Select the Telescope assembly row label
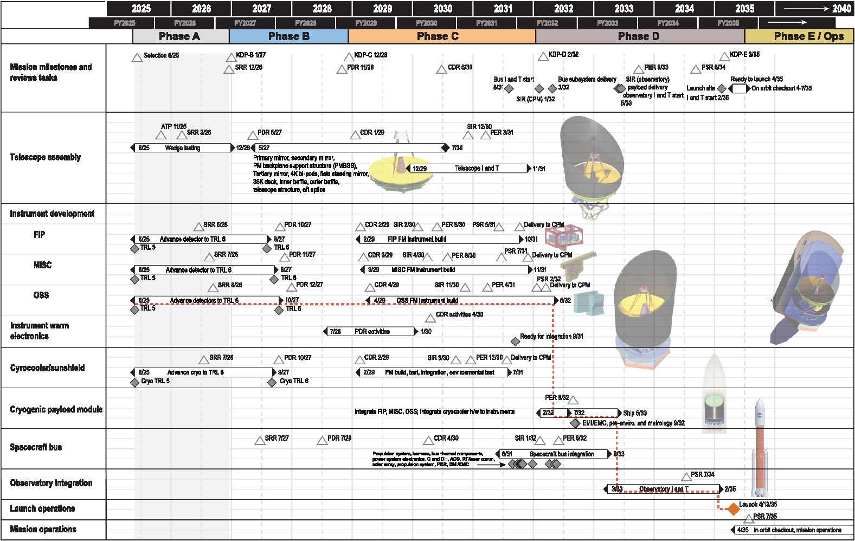 click(x=46, y=157)
